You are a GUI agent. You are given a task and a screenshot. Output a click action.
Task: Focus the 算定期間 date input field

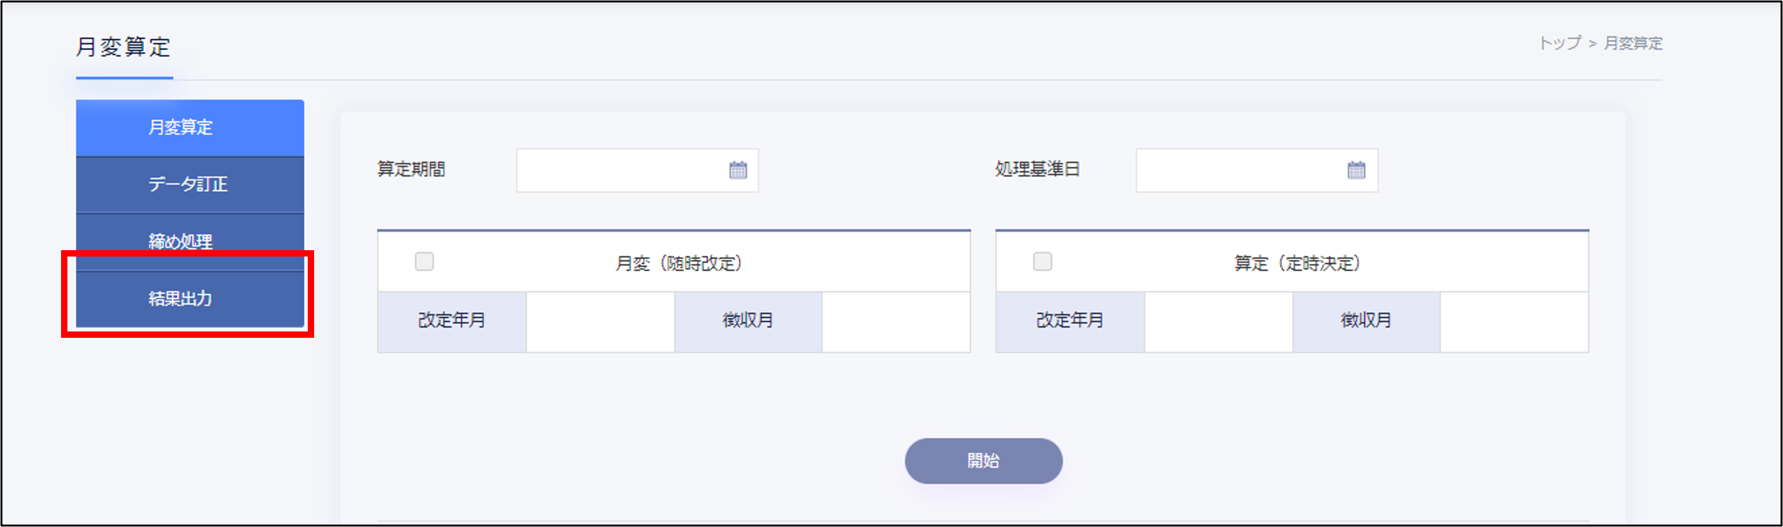click(x=619, y=170)
